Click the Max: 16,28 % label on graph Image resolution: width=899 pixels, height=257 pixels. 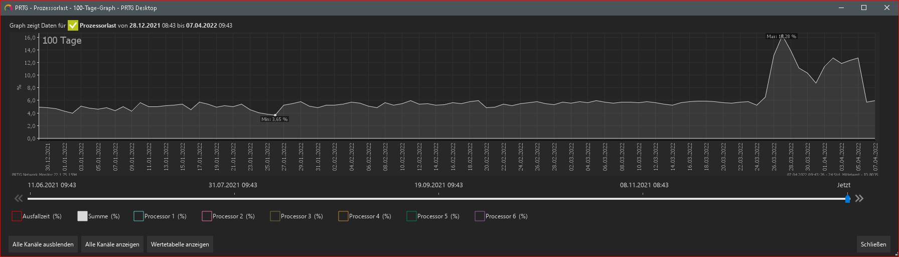coord(781,37)
